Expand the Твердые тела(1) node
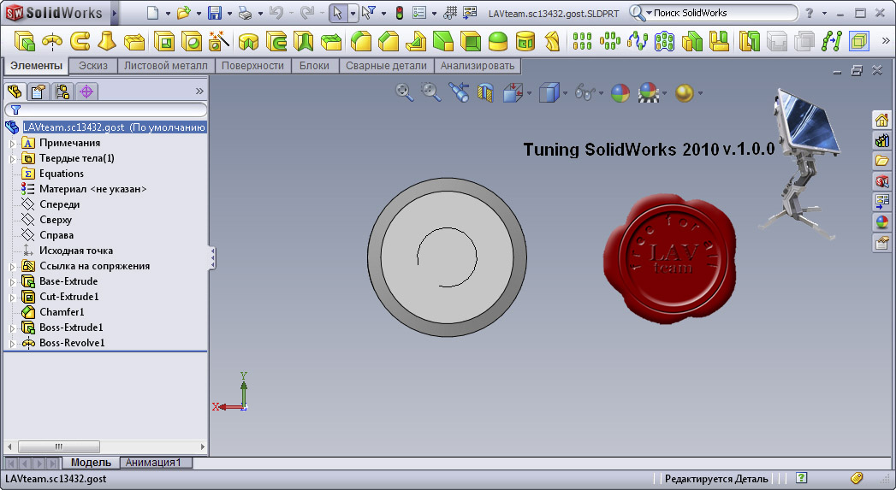Image resolution: width=896 pixels, height=490 pixels. [x=13, y=159]
